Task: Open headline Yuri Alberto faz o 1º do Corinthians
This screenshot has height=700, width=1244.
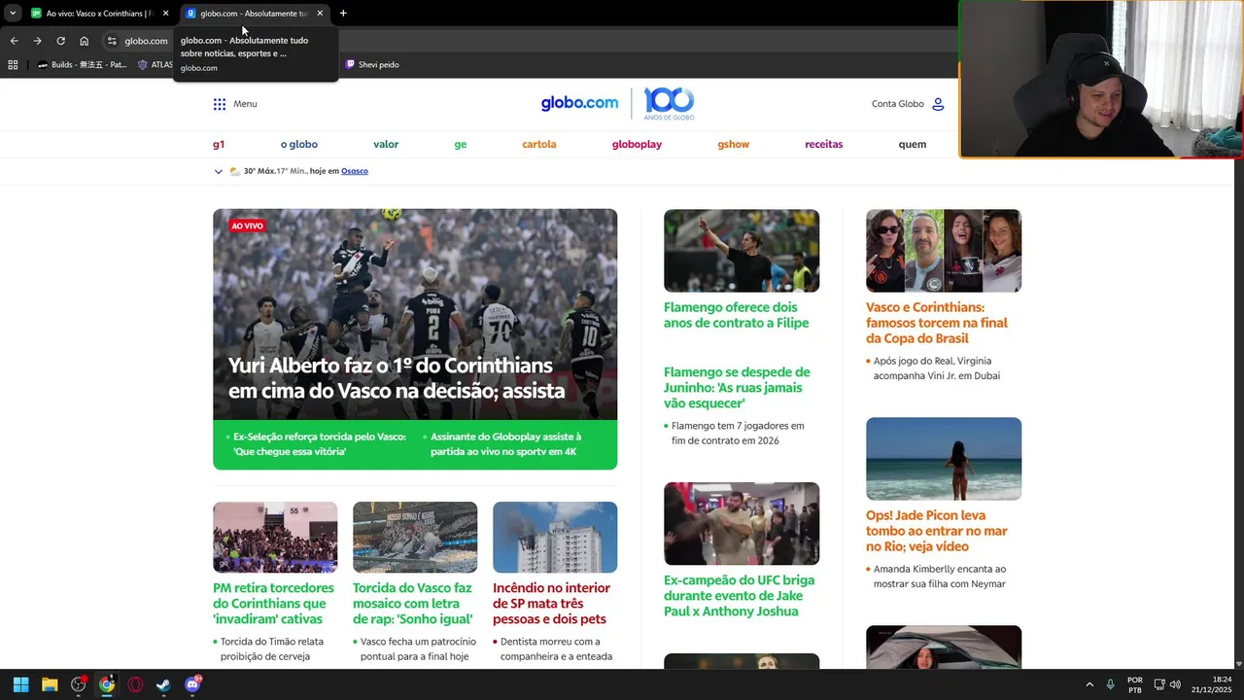Action: tap(397, 378)
